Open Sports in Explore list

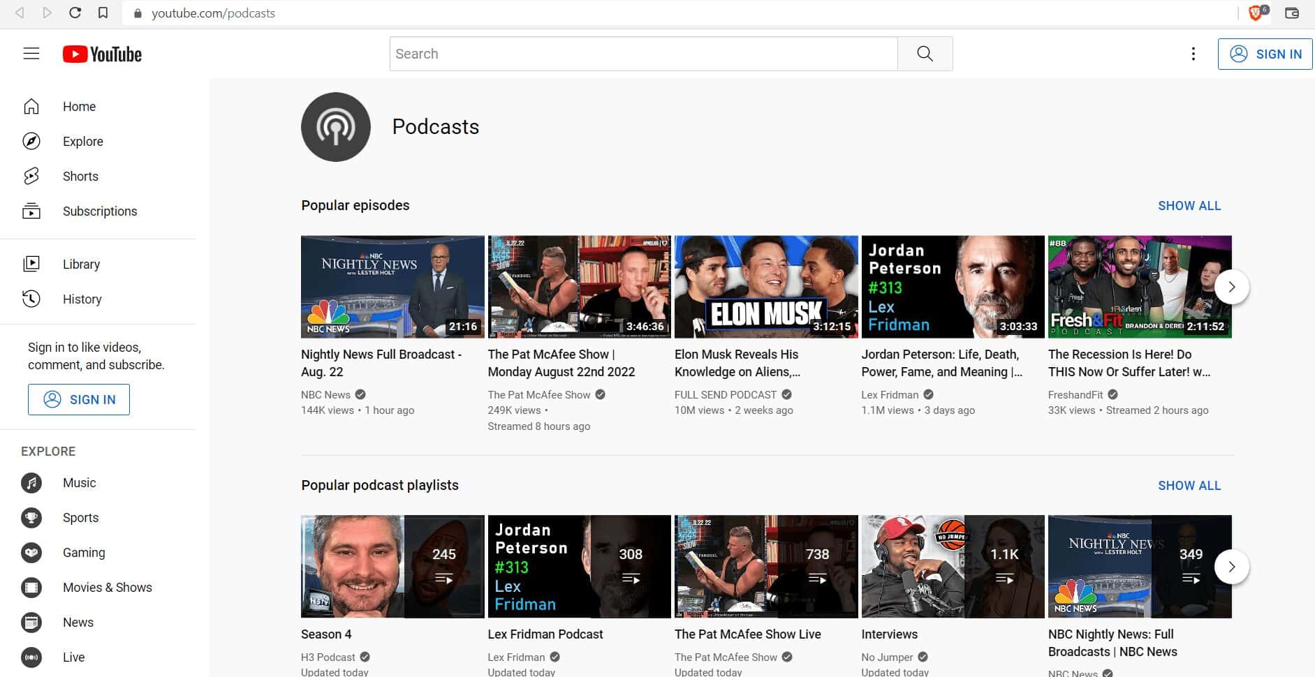pyautogui.click(x=98, y=517)
